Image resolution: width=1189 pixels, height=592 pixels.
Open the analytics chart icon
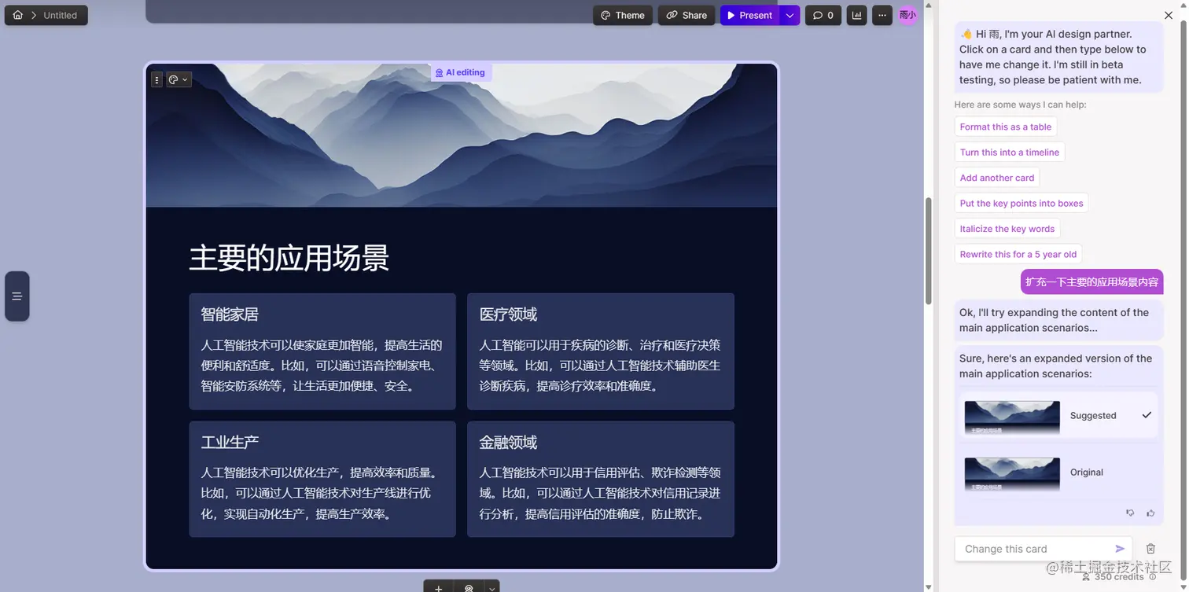tap(856, 15)
